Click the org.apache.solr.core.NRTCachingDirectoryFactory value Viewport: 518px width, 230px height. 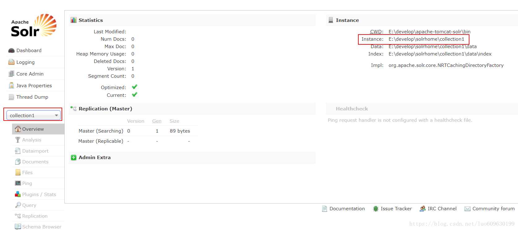(446, 65)
